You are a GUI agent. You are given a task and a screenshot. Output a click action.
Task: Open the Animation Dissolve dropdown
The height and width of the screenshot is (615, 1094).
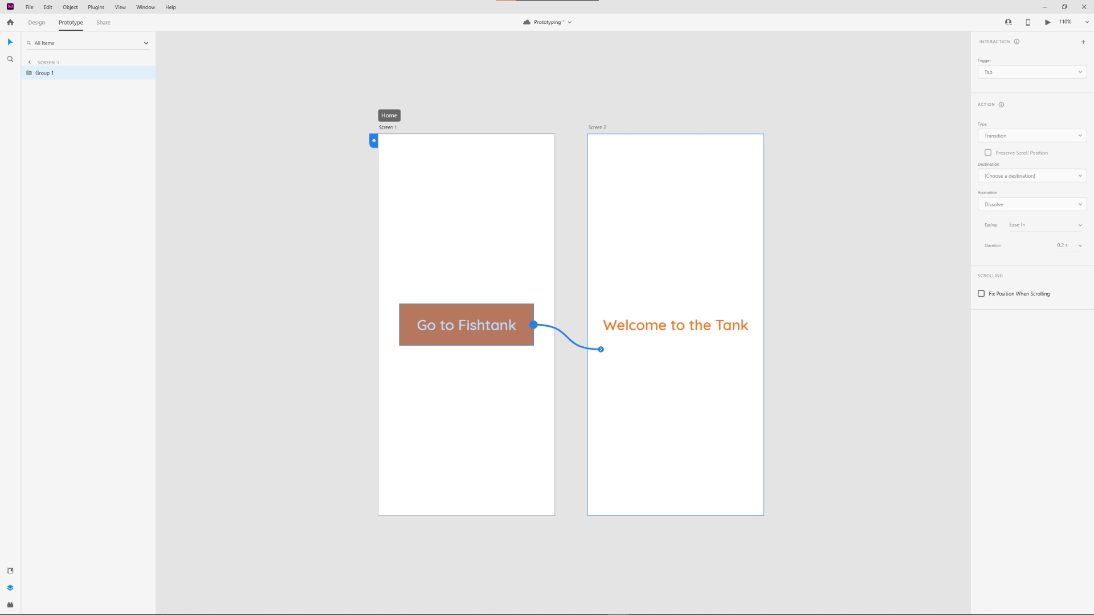click(x=1032, y=204)
